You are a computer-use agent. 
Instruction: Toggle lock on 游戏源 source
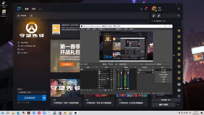[114, 79]
